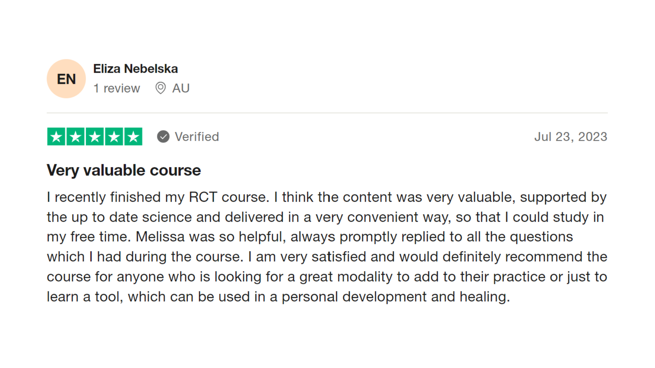Viewport: 655px width, 368px height.
Task: Click the fourth green star
Action: [x=114, y=137]
